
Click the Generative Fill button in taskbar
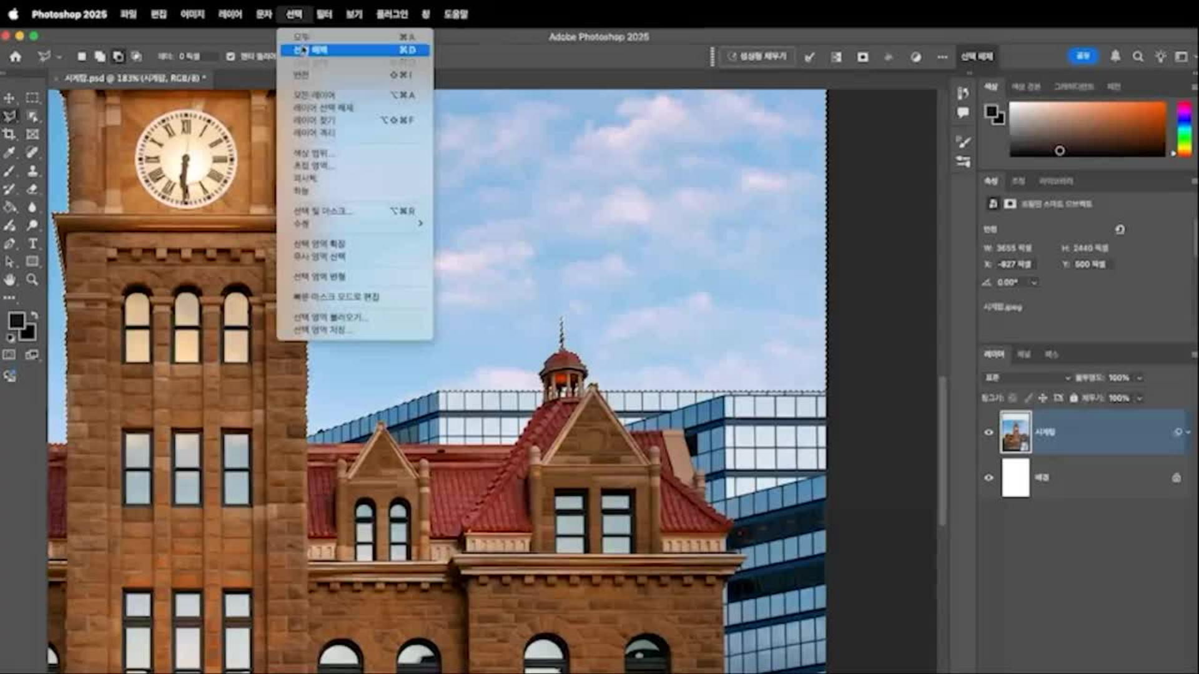pos(757,57)
